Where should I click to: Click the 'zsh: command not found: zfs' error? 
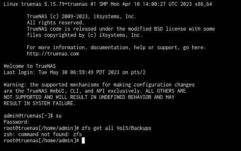pyautogui.click(x=43, y=134)
